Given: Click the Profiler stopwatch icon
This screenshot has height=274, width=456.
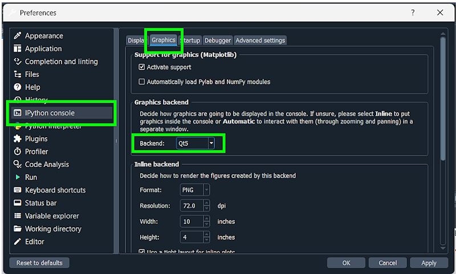Looking at the screenshot, I should point(18,152).
